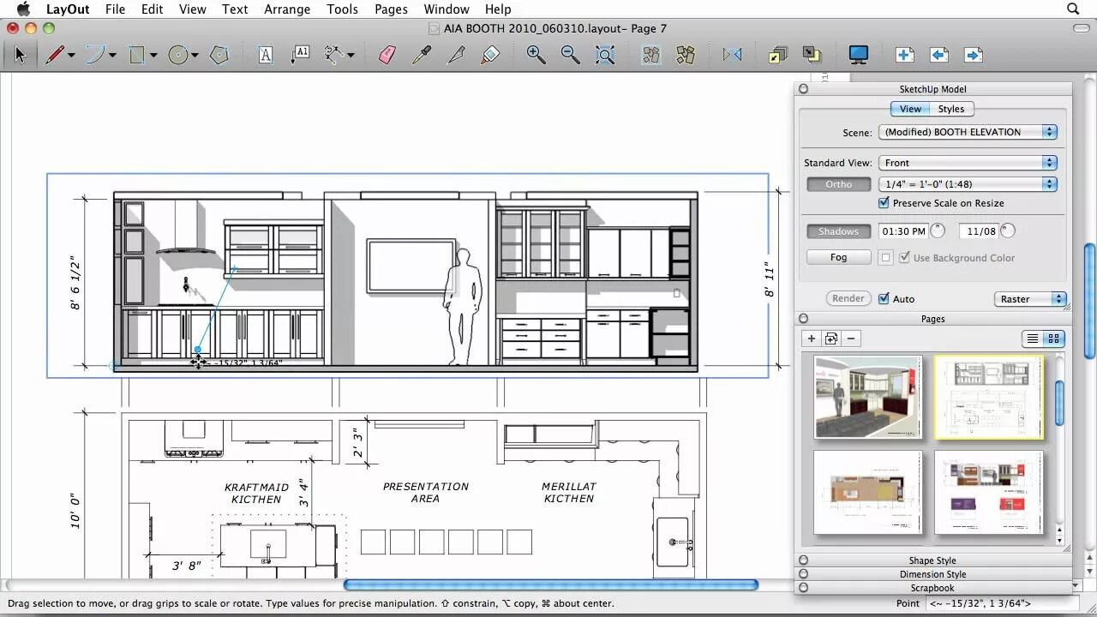Pick the Label tool
The height and width of the screenshot is (617, 1097).
point(300,55)
